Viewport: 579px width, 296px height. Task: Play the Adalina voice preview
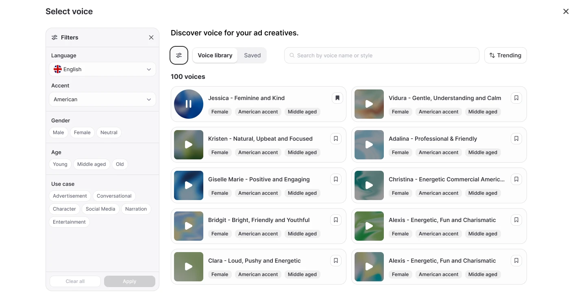click(369, 145)
